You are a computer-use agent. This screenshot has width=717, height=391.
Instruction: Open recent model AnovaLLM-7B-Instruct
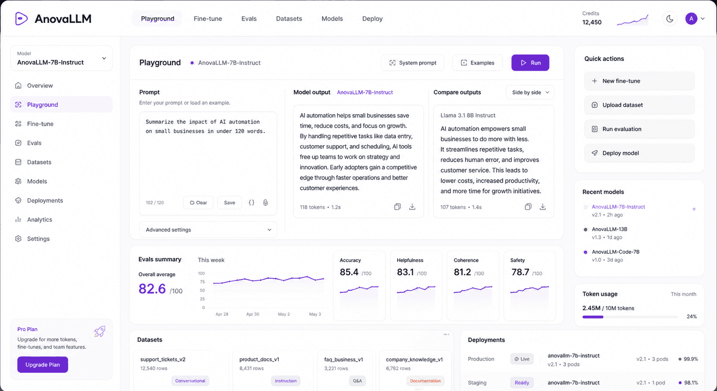coord(618,207)
